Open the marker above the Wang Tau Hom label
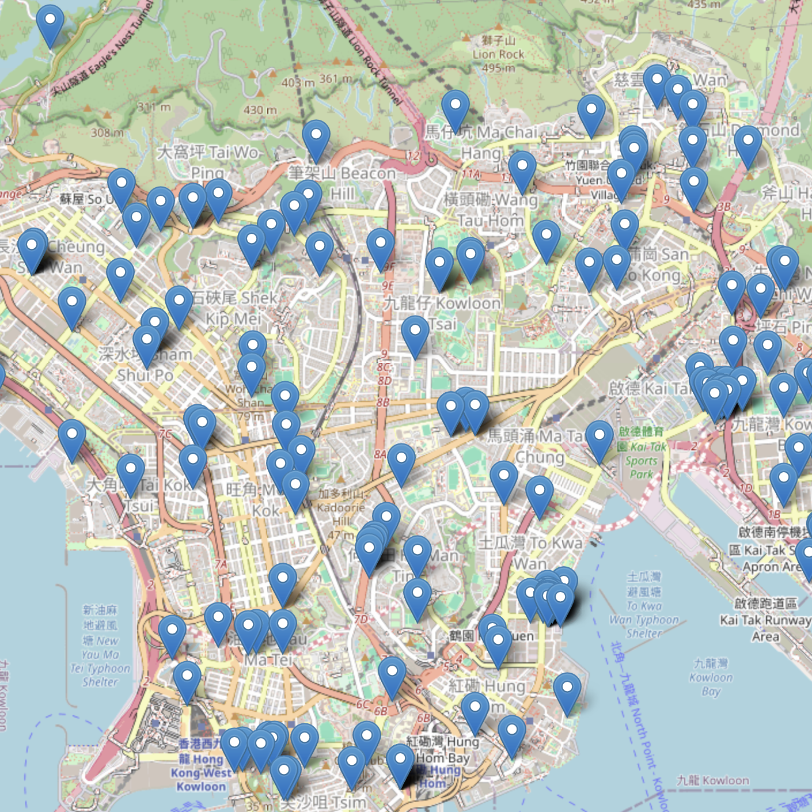The width and height of the screenshot is (812, 812). [522, 173]
